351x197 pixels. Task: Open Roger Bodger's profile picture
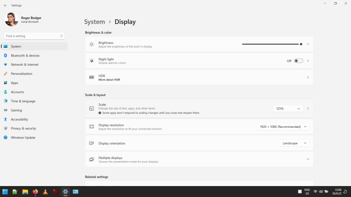[x=11, y=19]
